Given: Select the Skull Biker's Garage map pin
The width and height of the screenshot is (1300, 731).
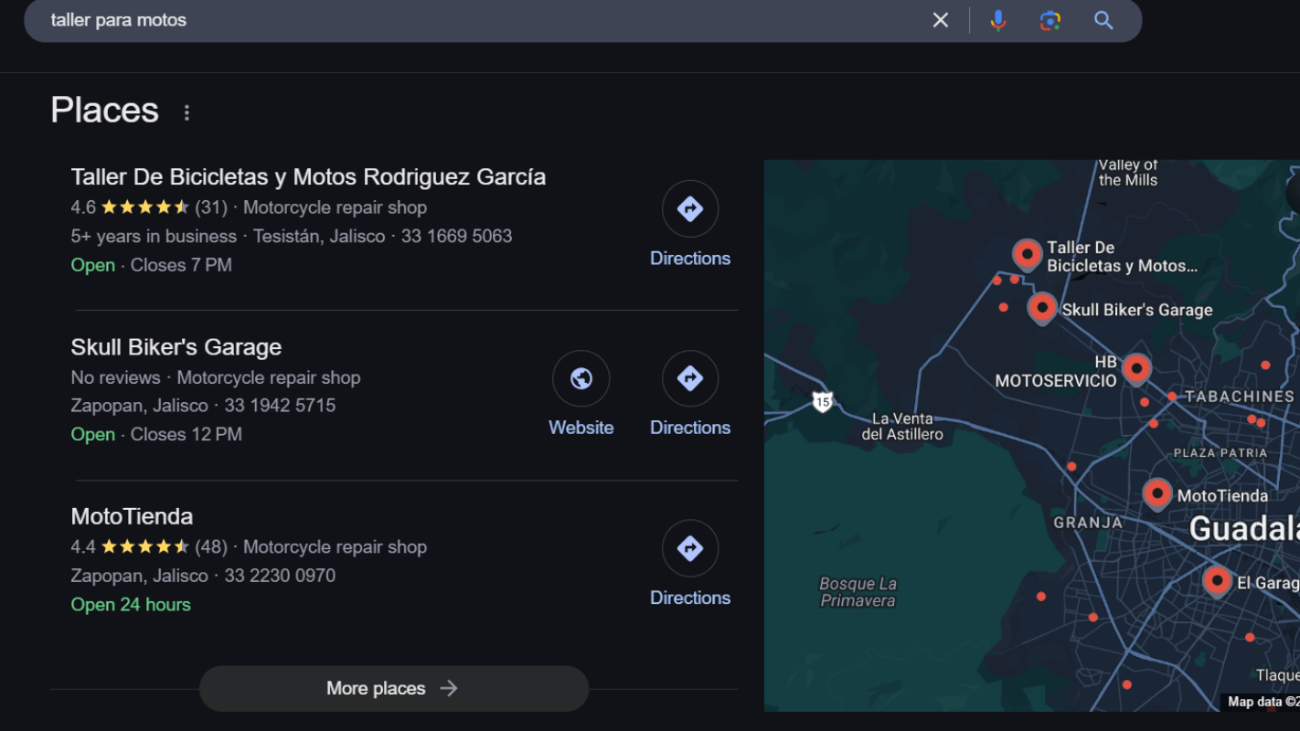Looking at the screenshot, I should (1042, 307).
